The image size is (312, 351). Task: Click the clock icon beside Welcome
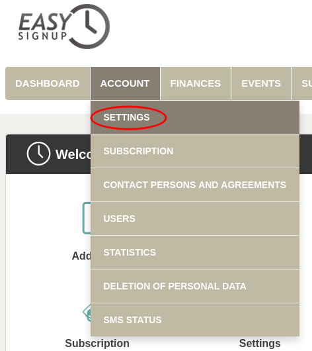click(38, 154)
